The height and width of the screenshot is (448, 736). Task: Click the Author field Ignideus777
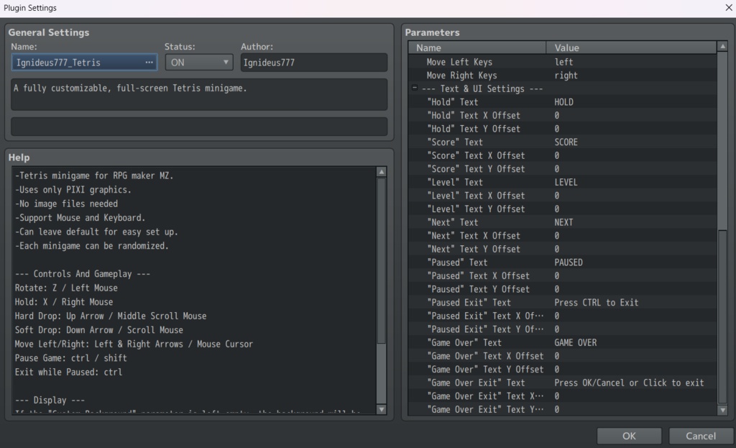314,63
